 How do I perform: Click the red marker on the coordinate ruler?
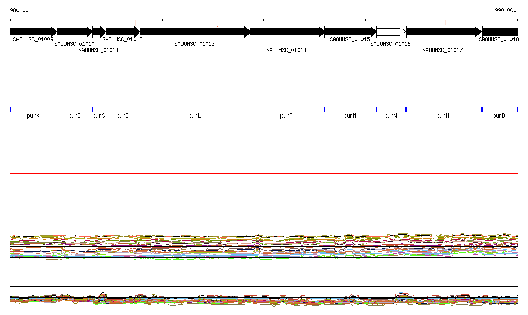(x=217, y=23)
